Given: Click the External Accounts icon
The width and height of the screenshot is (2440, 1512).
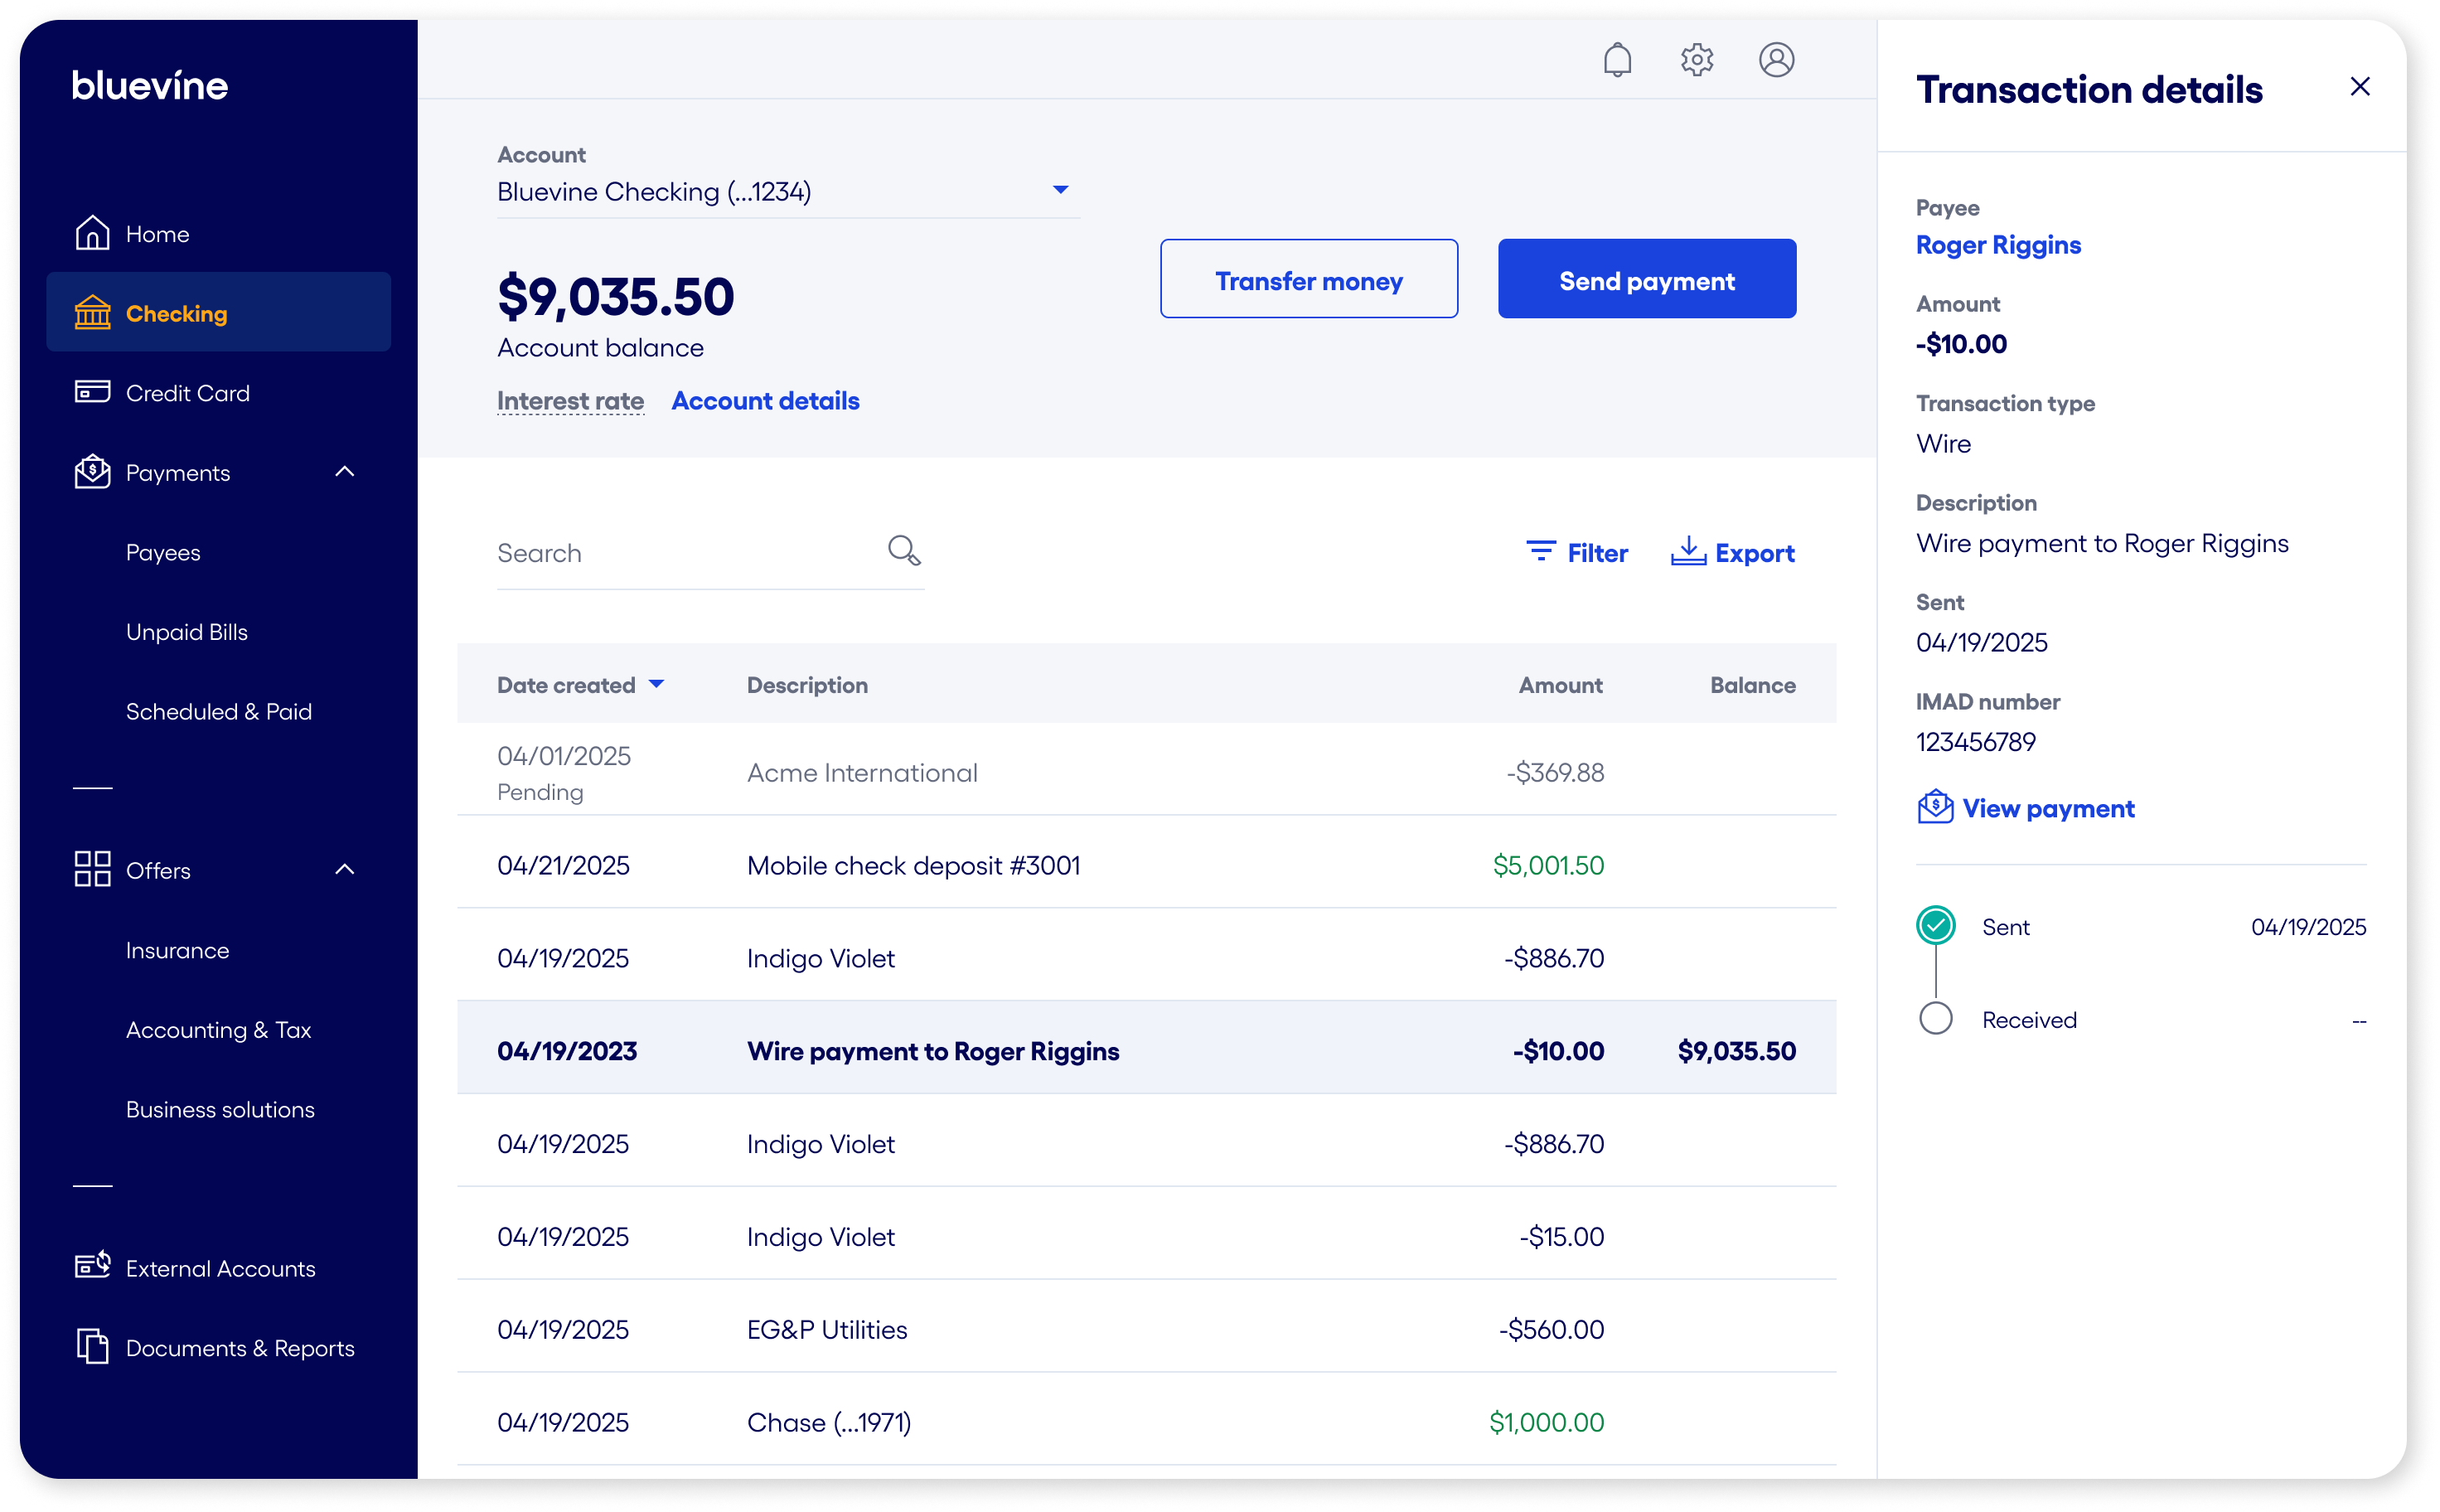Looking at the screenshot, I should (x=91, y=1264).
